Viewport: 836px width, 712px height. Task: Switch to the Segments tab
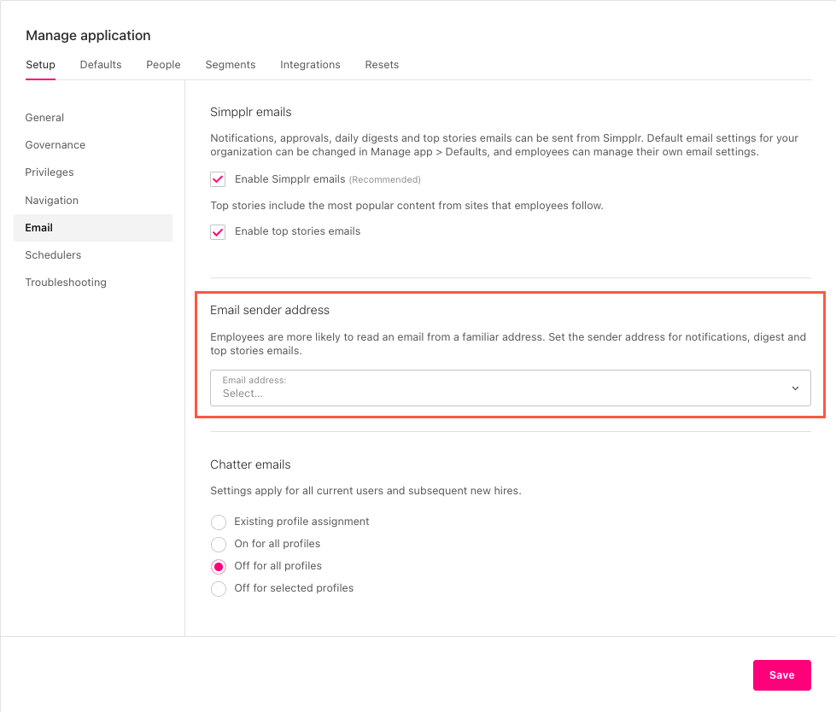click(230, 64)
